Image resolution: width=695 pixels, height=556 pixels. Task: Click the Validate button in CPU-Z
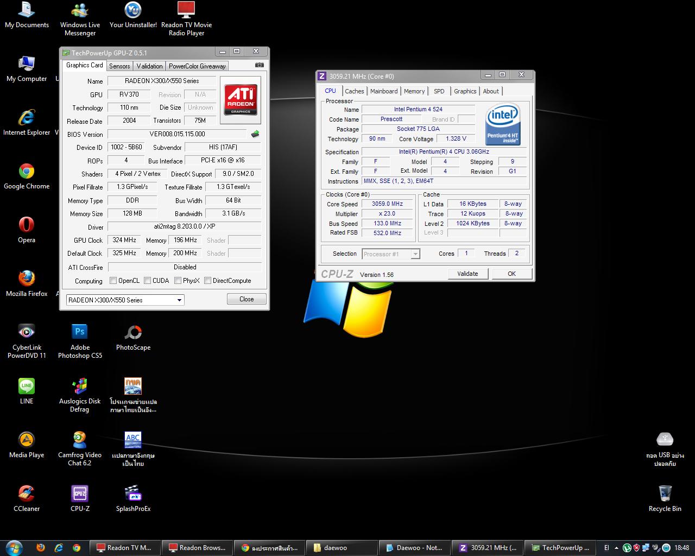click(x=467, y=274)
